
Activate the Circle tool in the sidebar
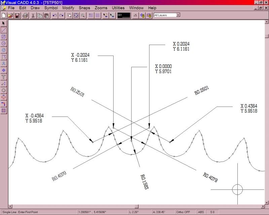pyautogui.click(x=4, y=90)
